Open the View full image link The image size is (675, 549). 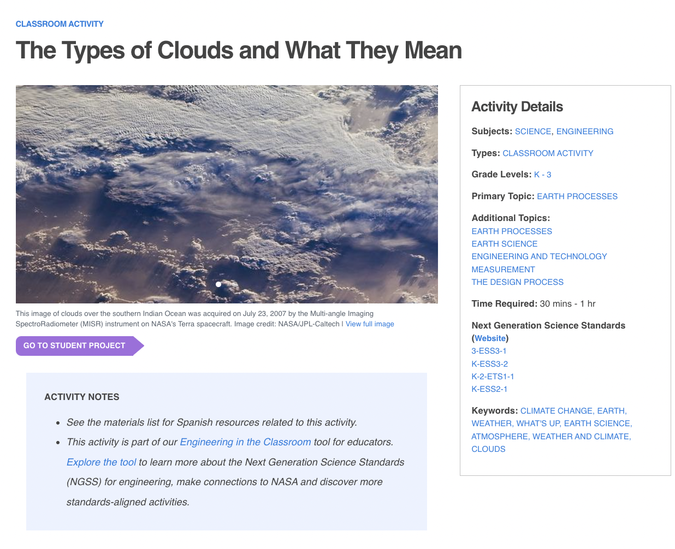(x=370, y=324)
